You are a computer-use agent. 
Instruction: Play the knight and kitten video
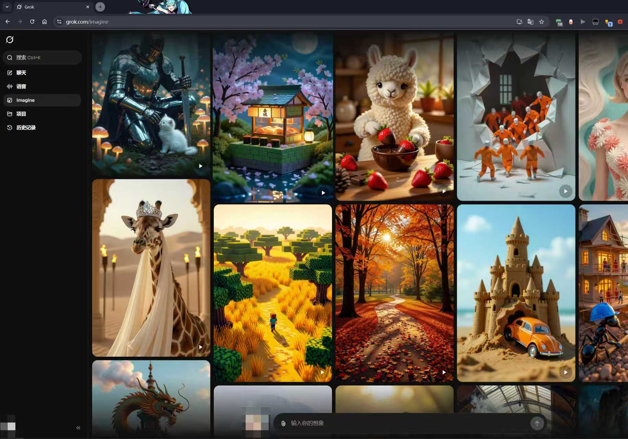click(x=200, y=166)
